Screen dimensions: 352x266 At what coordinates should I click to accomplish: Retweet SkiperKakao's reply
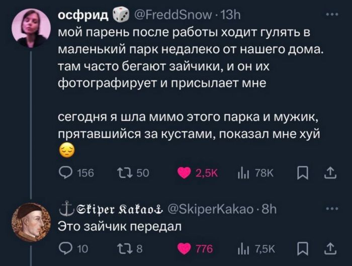[x=124, y=248]
